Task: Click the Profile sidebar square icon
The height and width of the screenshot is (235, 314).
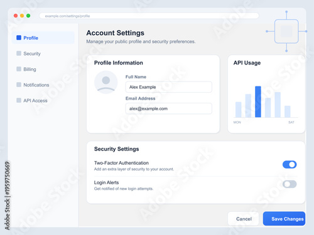Action: coord(19,38)
